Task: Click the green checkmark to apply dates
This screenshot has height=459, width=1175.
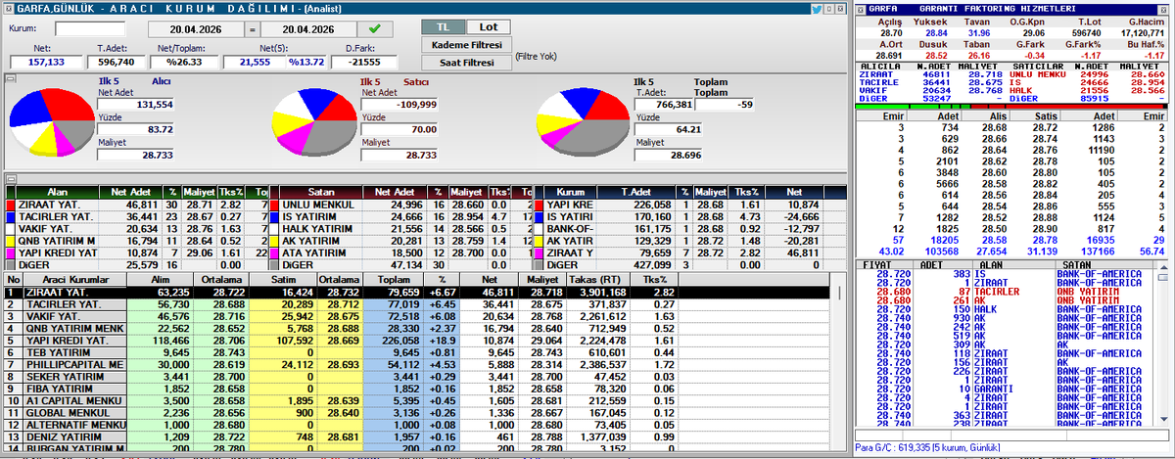Action: pos(375,28)
